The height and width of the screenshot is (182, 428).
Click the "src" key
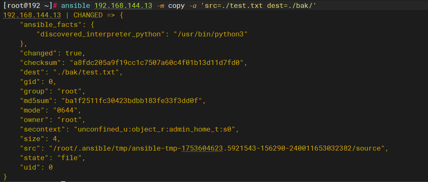click(x=31, y=148)
